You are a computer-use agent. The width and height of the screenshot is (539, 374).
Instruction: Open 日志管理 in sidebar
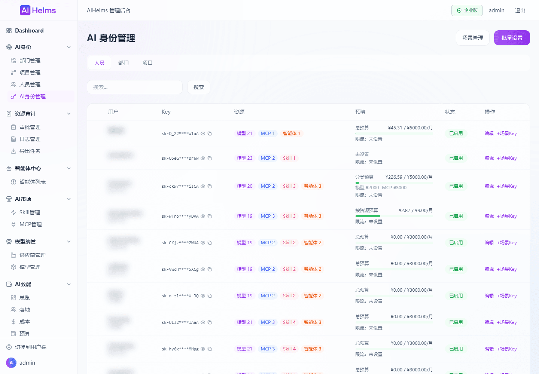[41, 139]
